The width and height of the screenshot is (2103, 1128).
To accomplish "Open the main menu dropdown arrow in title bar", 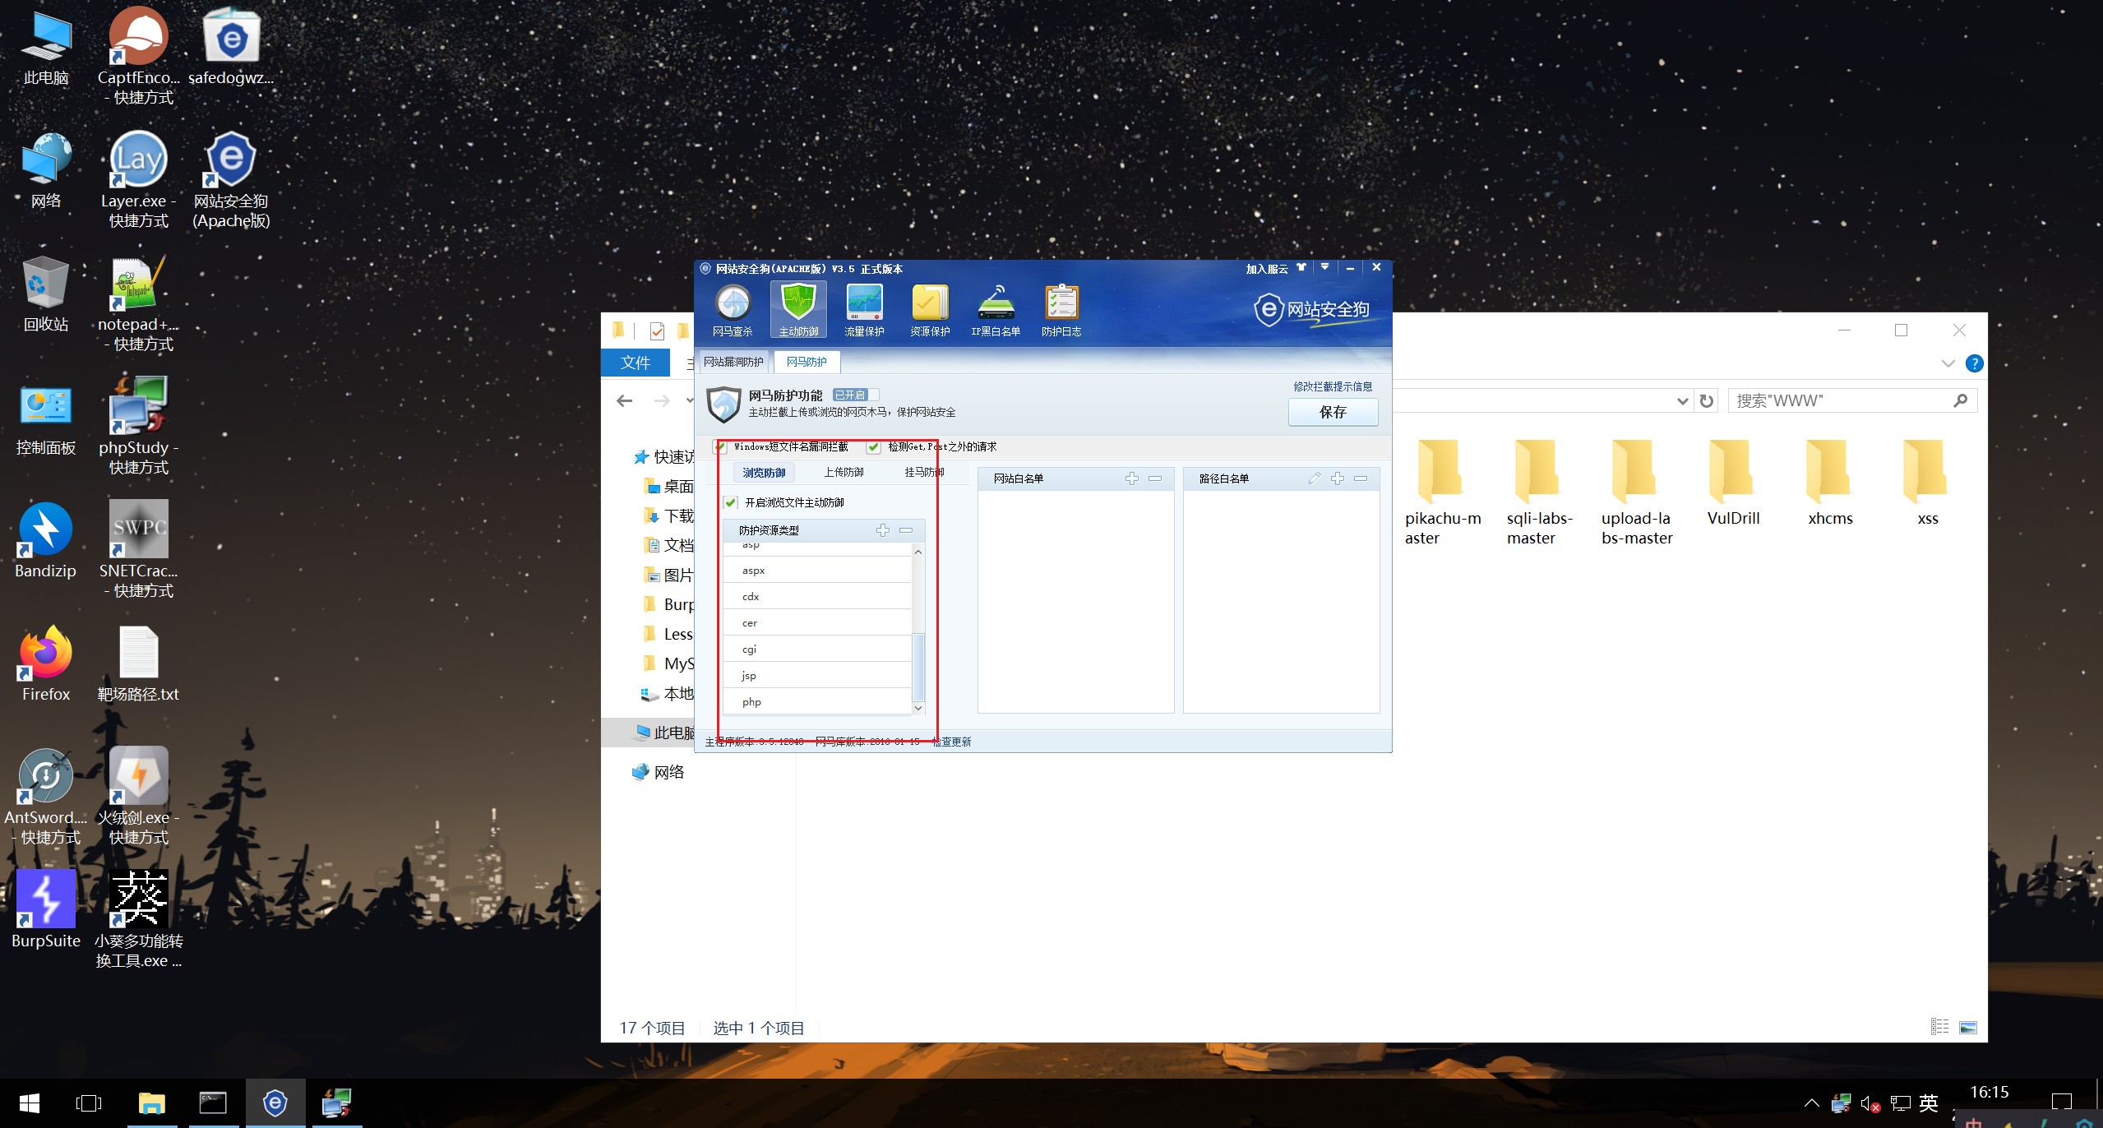I will coord(1324,267).
